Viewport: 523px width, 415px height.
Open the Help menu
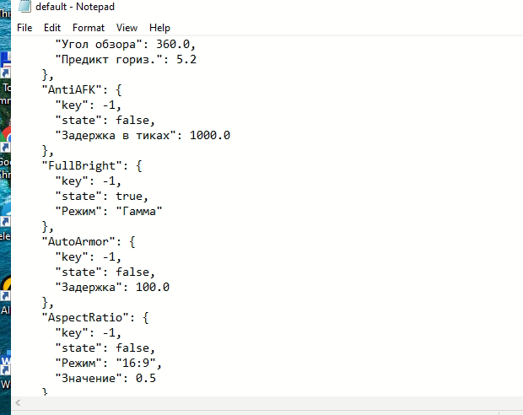click(159, 28)
